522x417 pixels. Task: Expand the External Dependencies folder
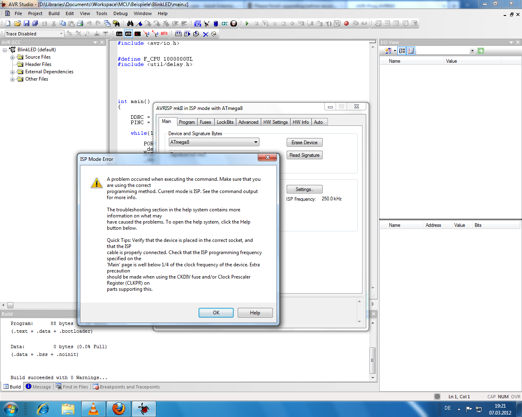pyautogui.click(x=12, y=72)
